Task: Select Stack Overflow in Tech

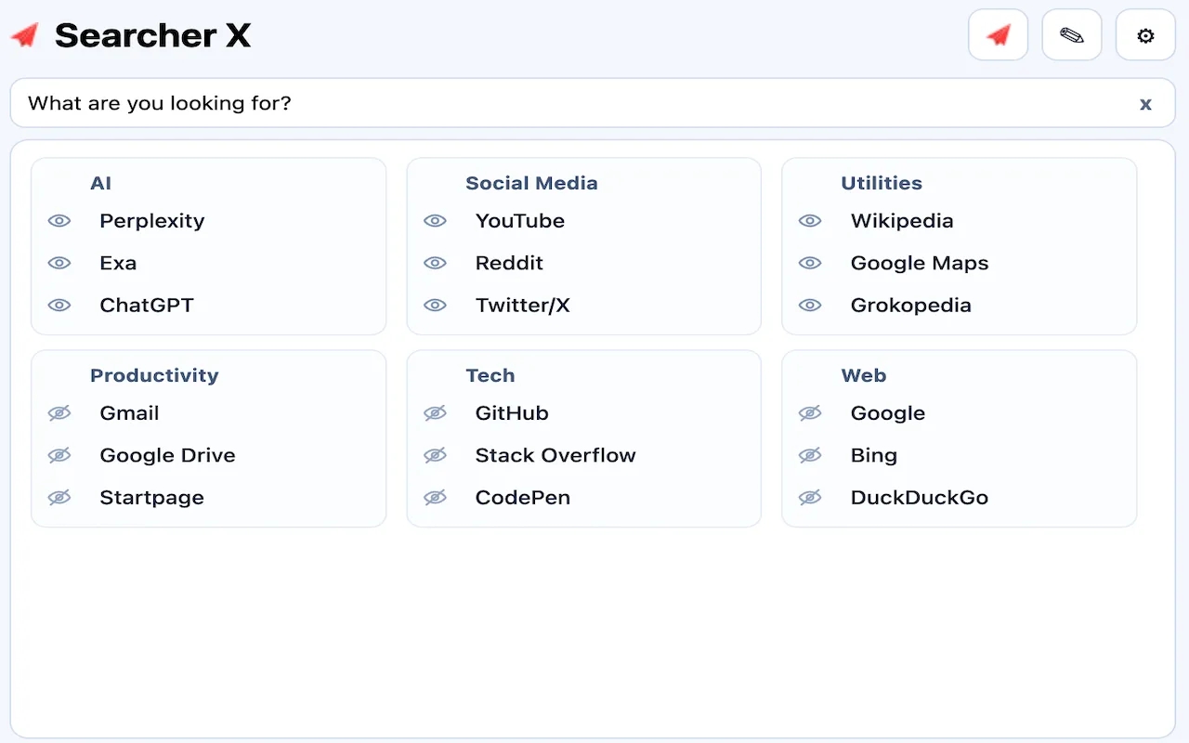Action: tap(555, 455)
